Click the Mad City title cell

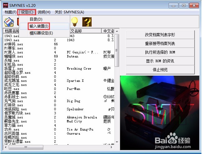[x=74, y=121]
